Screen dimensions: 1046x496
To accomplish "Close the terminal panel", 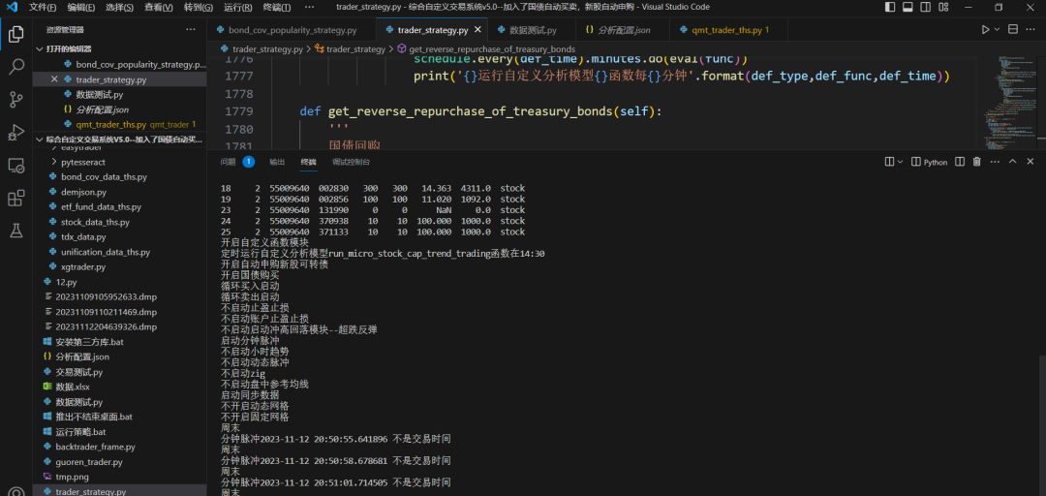I will 1031,162.
